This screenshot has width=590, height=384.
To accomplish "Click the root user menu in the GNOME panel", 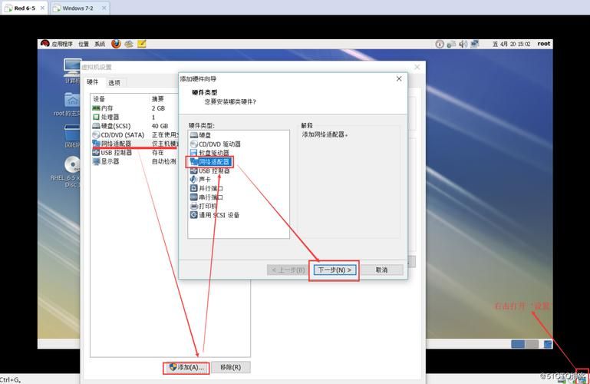I will tap(544, 44).
